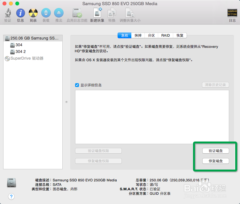The width and height of the screenshot is (240, 204).
Task: Open the Log (日志) toolbar icon
Action: 232,13
